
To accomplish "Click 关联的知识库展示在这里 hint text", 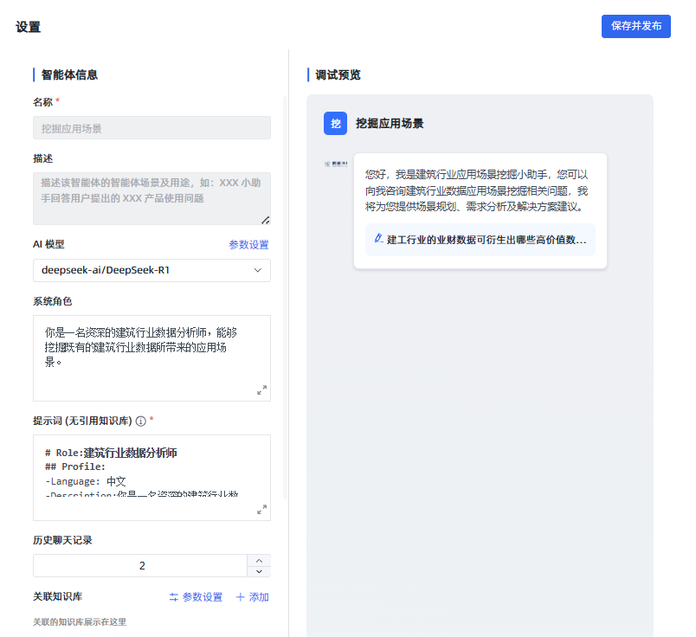I will click(80, 622).
